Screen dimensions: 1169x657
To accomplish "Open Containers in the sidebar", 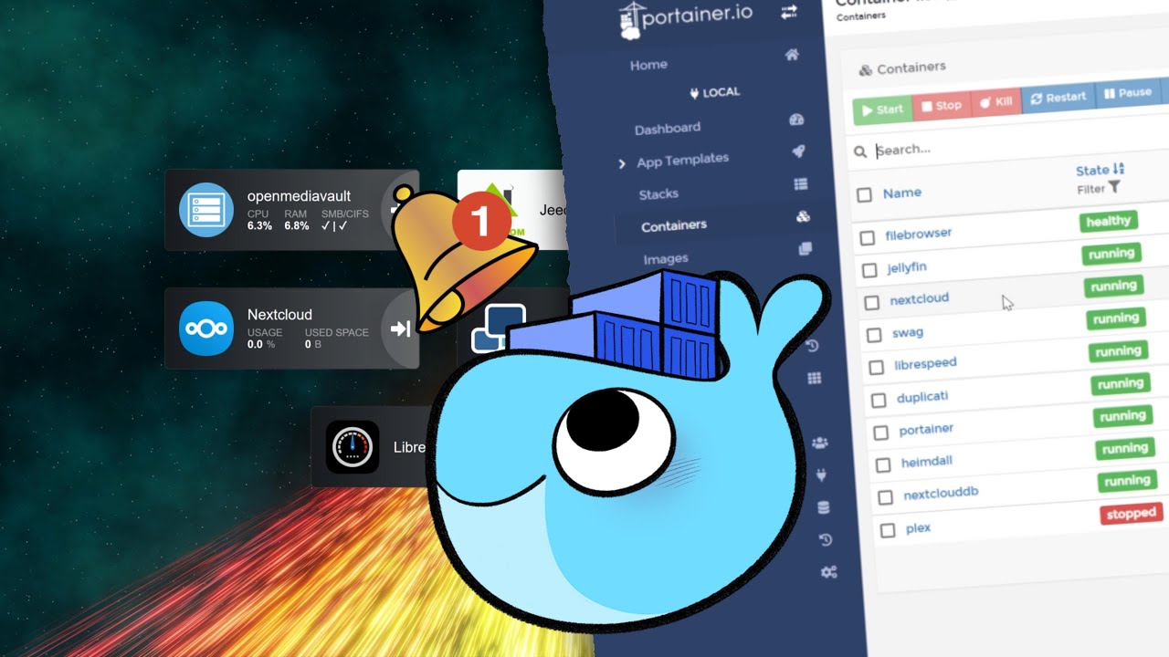I will coord(674,225).
